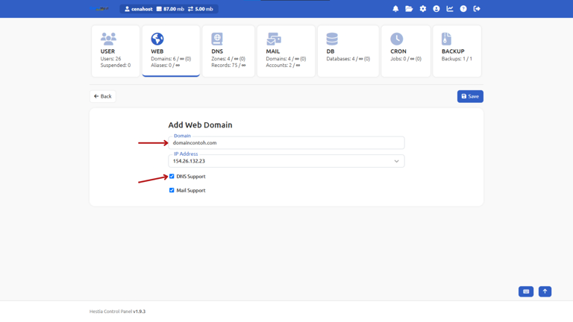Open the BACKUP section tab

(x=457, y=51)
